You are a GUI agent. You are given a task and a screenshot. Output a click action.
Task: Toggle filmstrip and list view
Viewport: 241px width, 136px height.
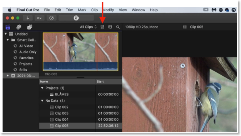click(102, 27)
